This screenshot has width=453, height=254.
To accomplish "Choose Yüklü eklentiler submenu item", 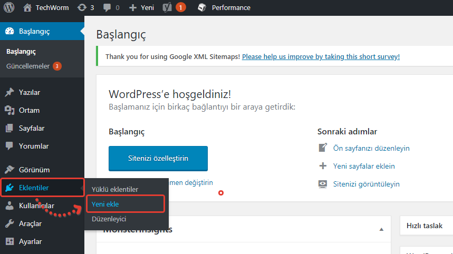I will [x=115, y=189].
